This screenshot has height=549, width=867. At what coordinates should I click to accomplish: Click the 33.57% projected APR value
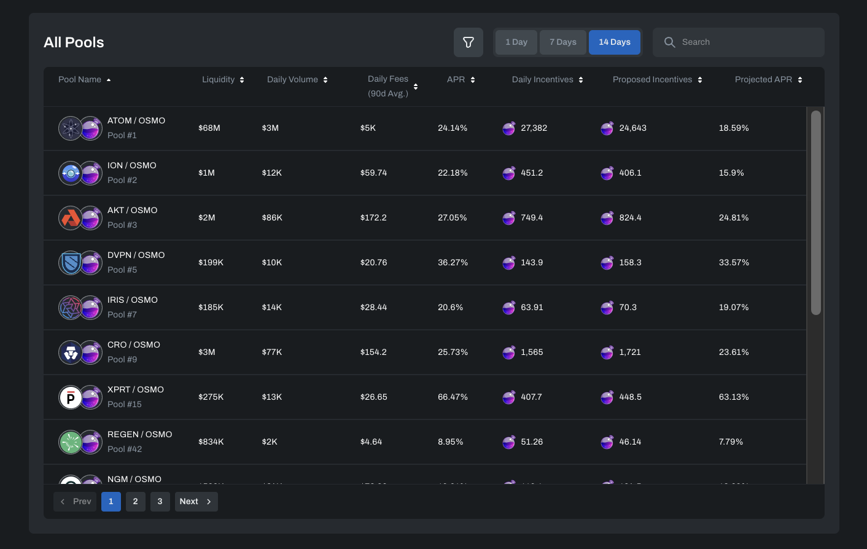[x=734, y=263]
